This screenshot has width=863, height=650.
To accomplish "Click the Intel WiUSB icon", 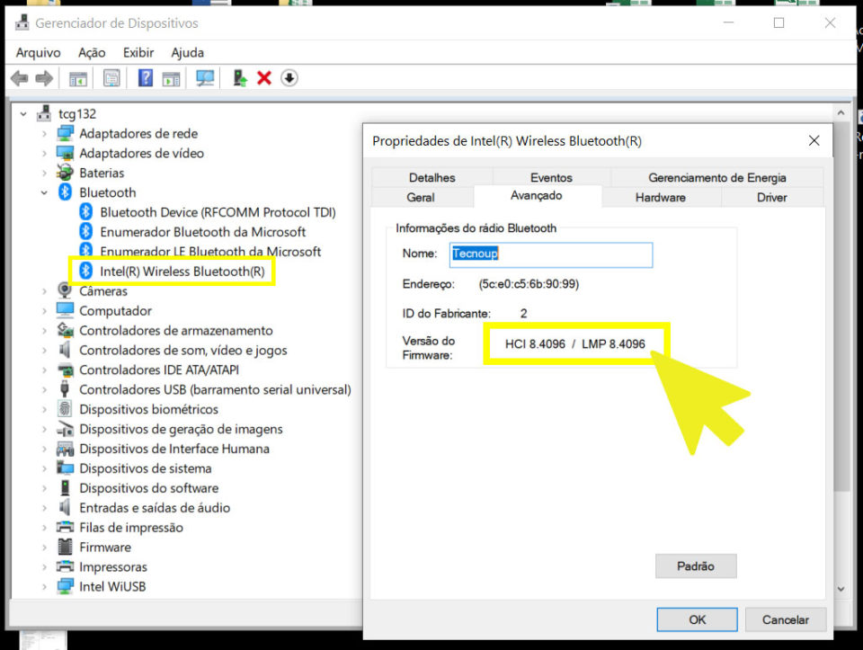I will (x=65, y=586).
